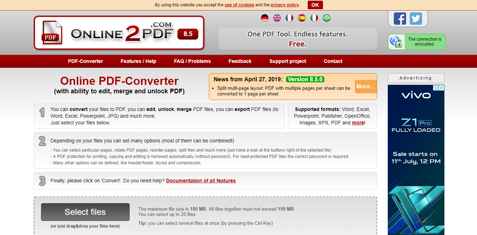Screen dimensions: 477x235
Task: Open the PDF-Converter menu item
Action: [85, 61]
